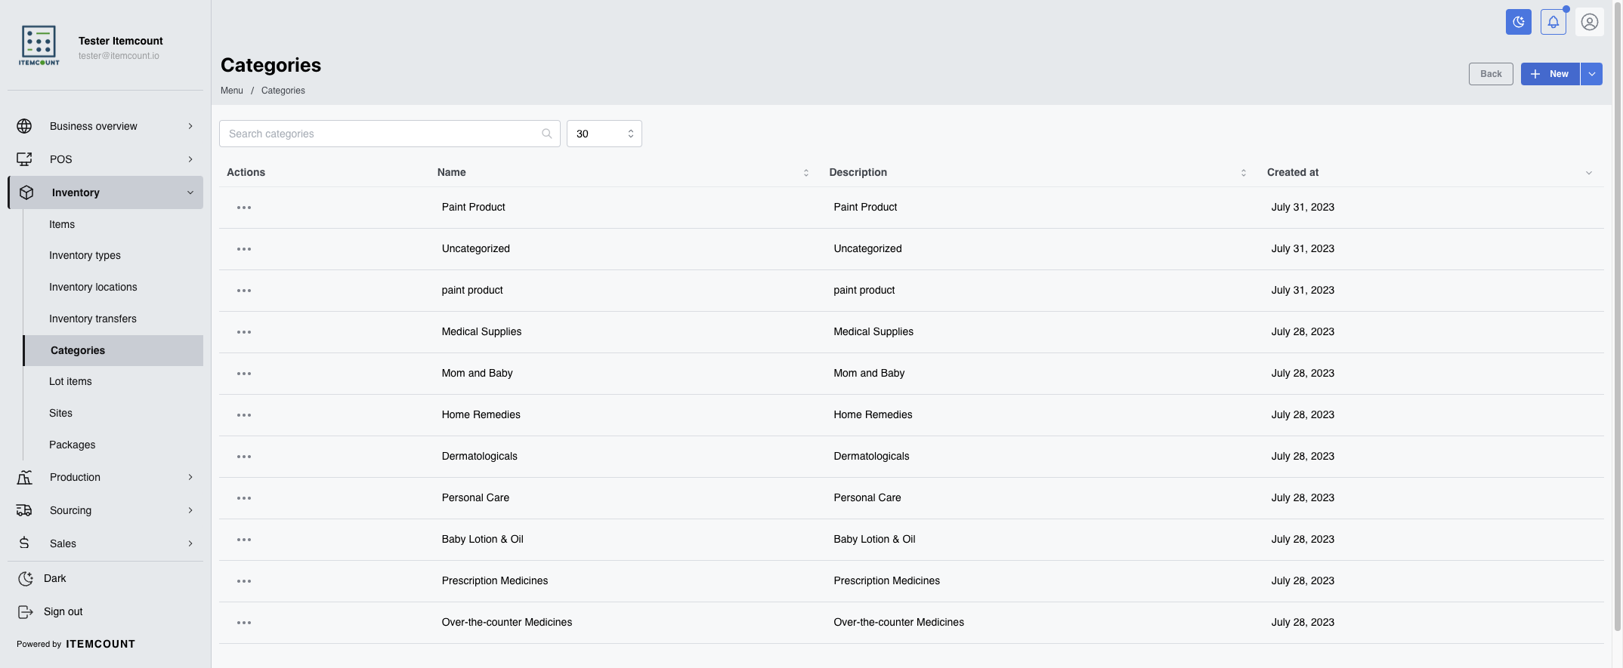This screenshot has height=668, width=1623.
Task: Click the New category button
Action: click(x=1550, y=74)
